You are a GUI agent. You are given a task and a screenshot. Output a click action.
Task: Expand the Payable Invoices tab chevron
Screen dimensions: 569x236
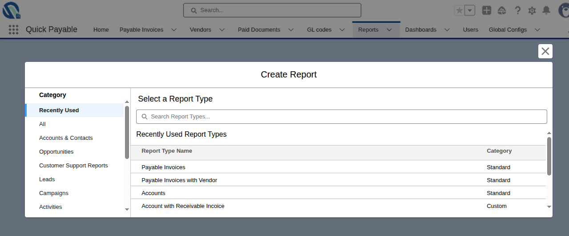(174, 30)
